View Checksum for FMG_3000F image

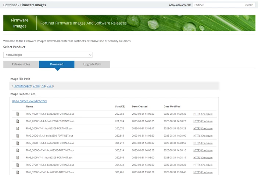tap(207, 143)
